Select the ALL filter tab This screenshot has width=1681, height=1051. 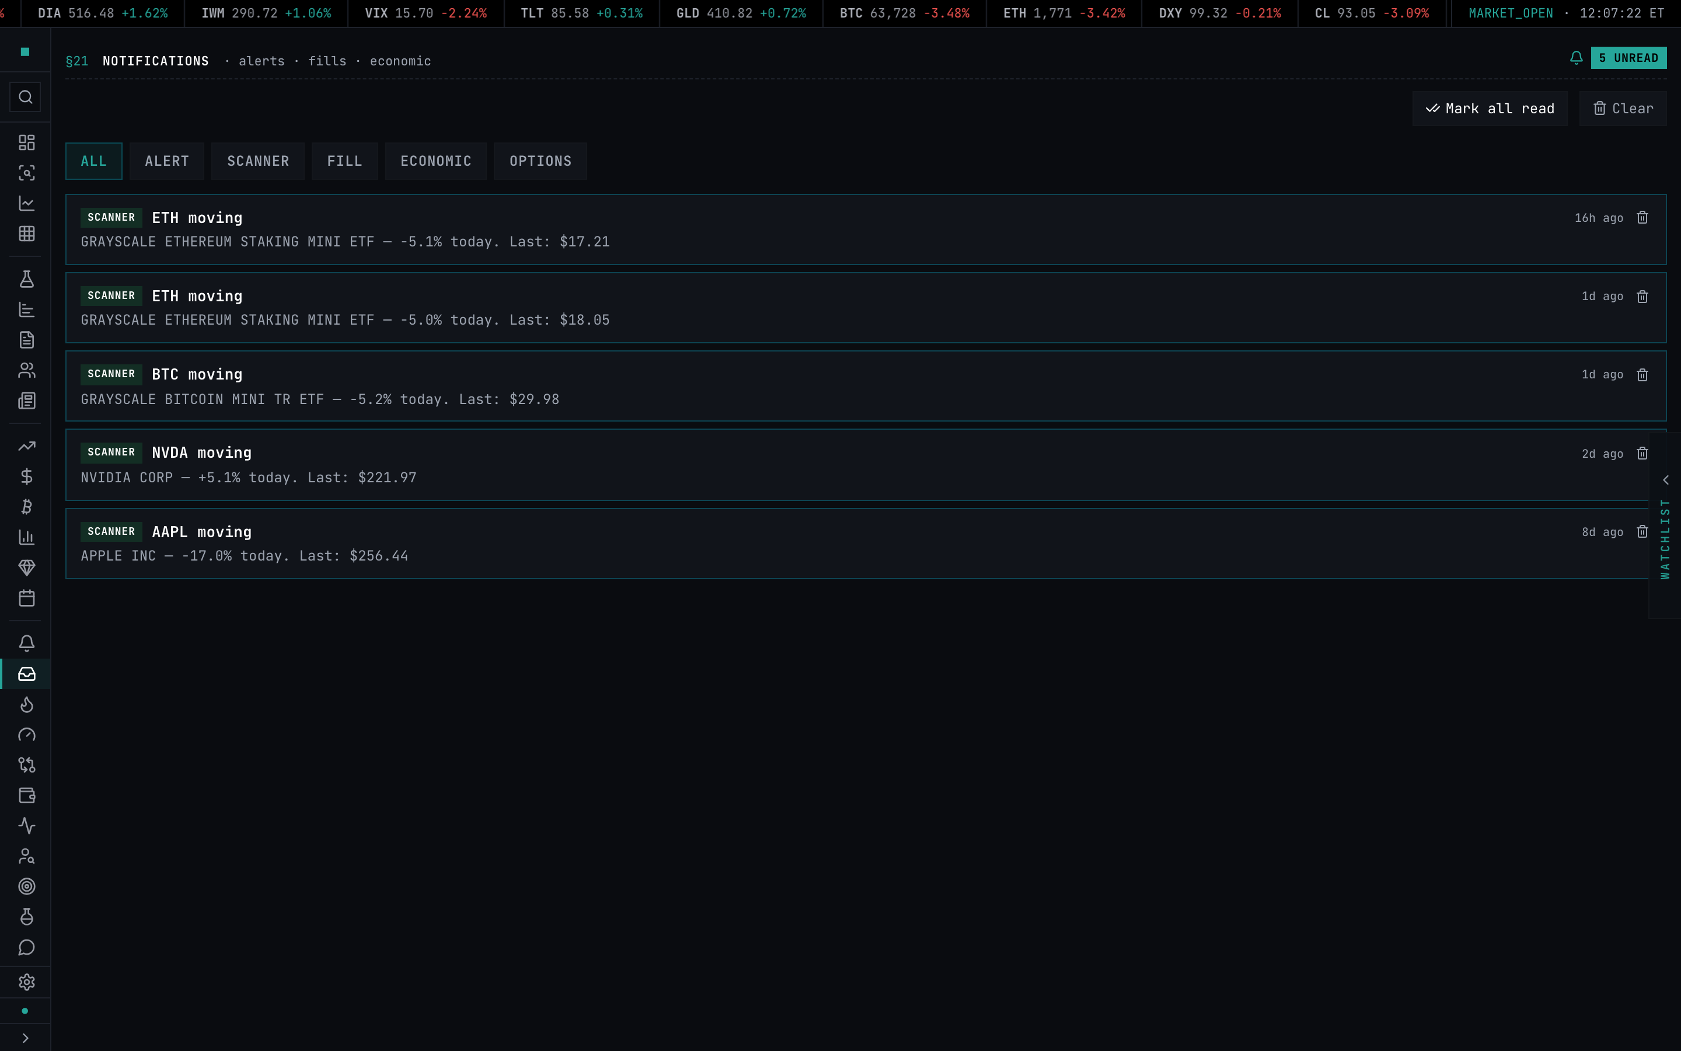point(94,161)
